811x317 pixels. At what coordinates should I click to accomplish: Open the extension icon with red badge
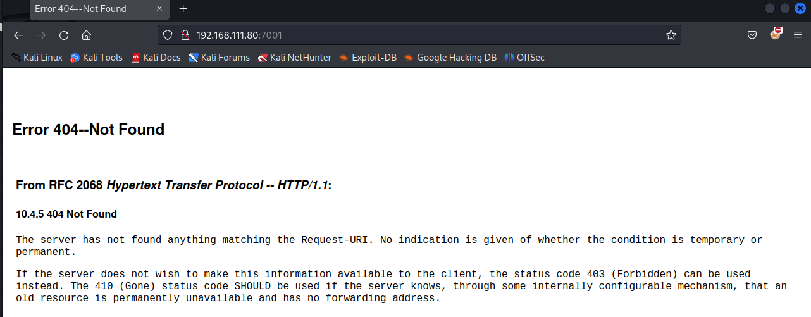(776, 34)
